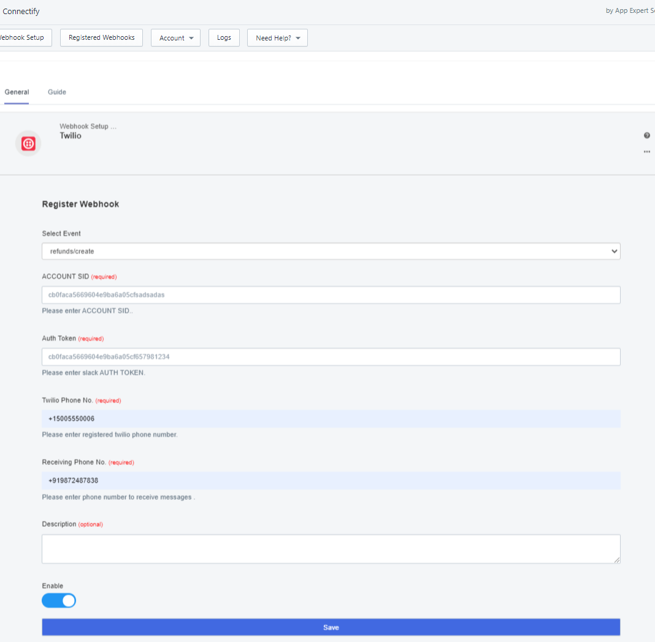Viewport: 655px width, 642px height.
Task: Open Registered Webhooks page
Action: [102, 37]
